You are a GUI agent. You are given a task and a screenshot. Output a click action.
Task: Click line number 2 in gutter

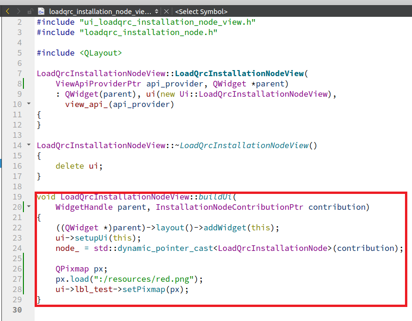point(20,22)
